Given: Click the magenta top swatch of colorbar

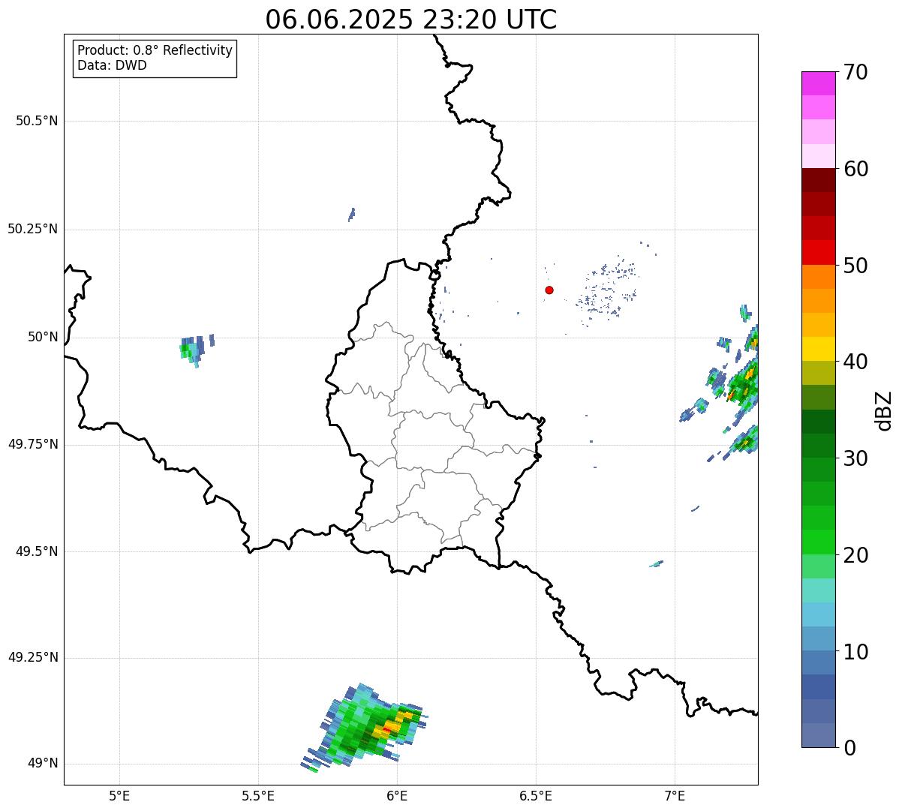Looking at the screenshot, I should [818, 83].
